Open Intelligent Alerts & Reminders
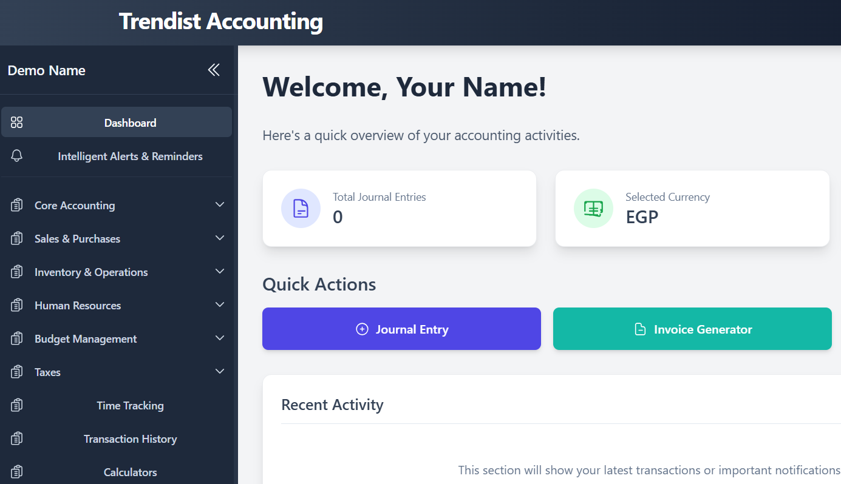The image size is (841, 484). 130,156
